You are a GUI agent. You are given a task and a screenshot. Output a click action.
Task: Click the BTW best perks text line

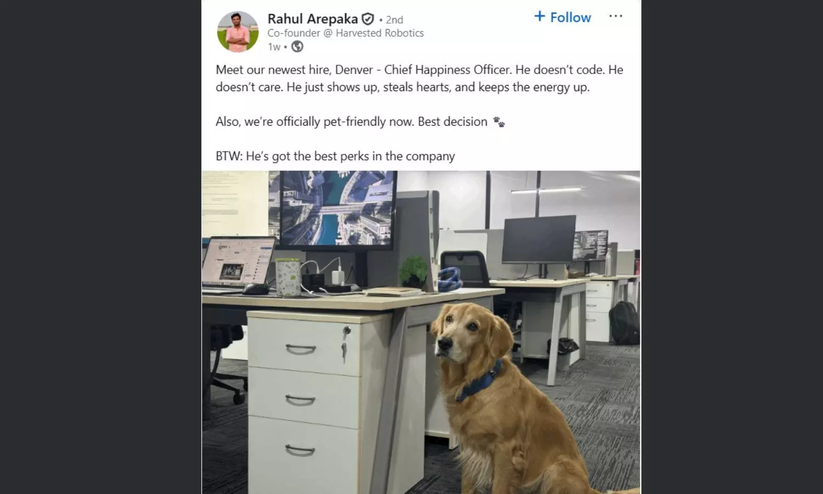[335, 156]
